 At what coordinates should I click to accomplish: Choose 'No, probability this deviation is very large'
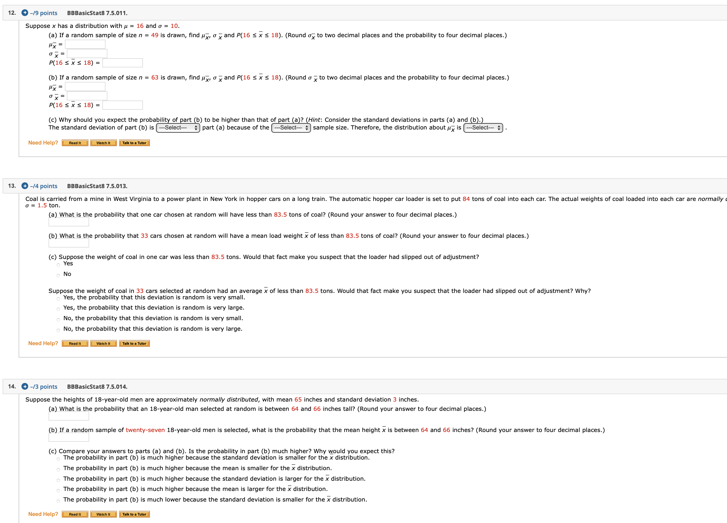coord(58,330)
